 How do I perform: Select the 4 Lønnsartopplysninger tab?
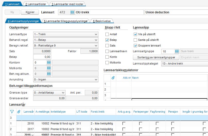[23, 21]
